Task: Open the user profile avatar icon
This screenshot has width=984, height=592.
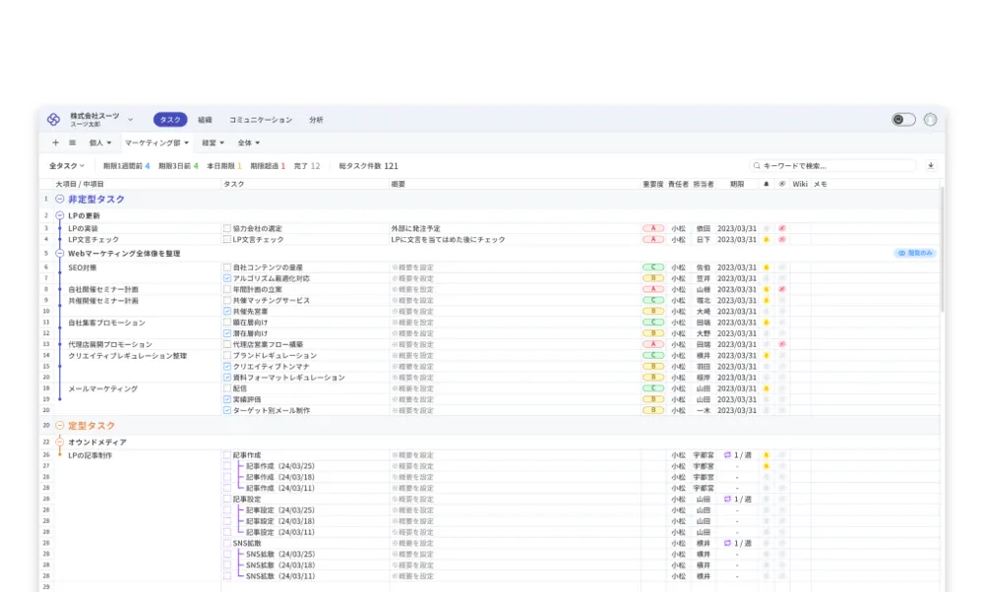Action: 930,120
